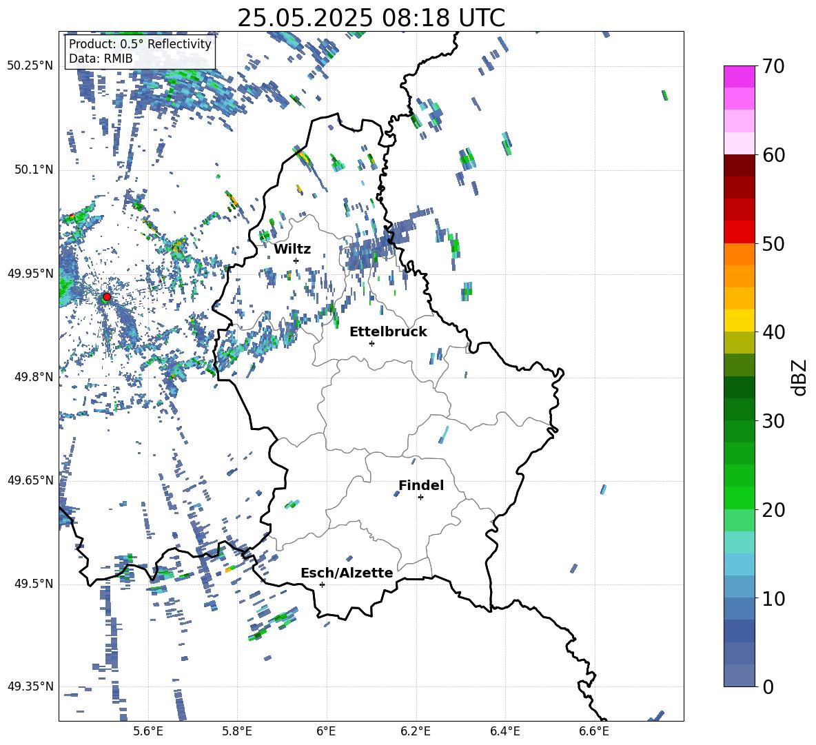The width and height of the screenshot is (816, 745).
Task: Click the colorbar tick label 70
Action: pos(773,66)
